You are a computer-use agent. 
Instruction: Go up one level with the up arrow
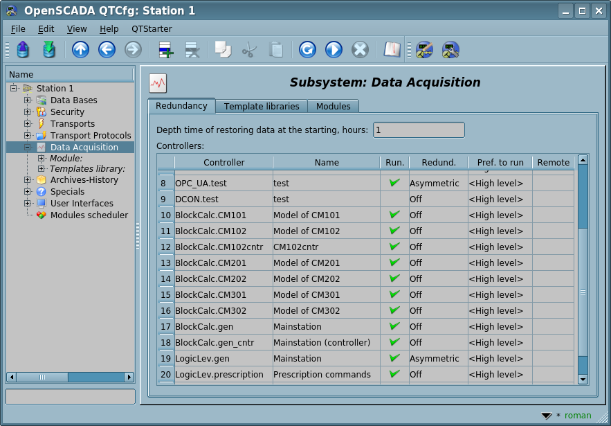(x=81, y=50)
